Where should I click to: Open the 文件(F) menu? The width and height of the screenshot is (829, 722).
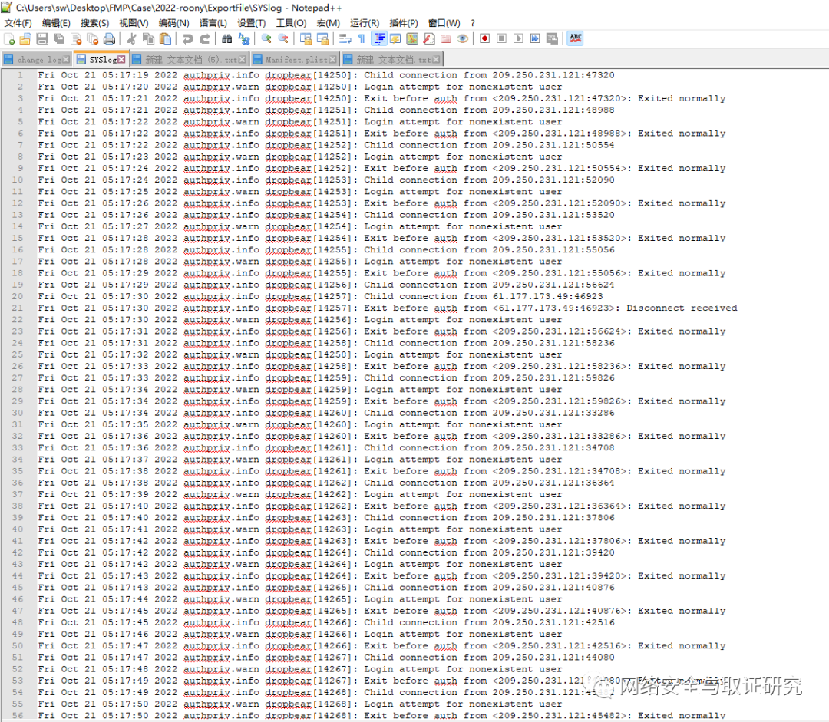coord(18,23)
